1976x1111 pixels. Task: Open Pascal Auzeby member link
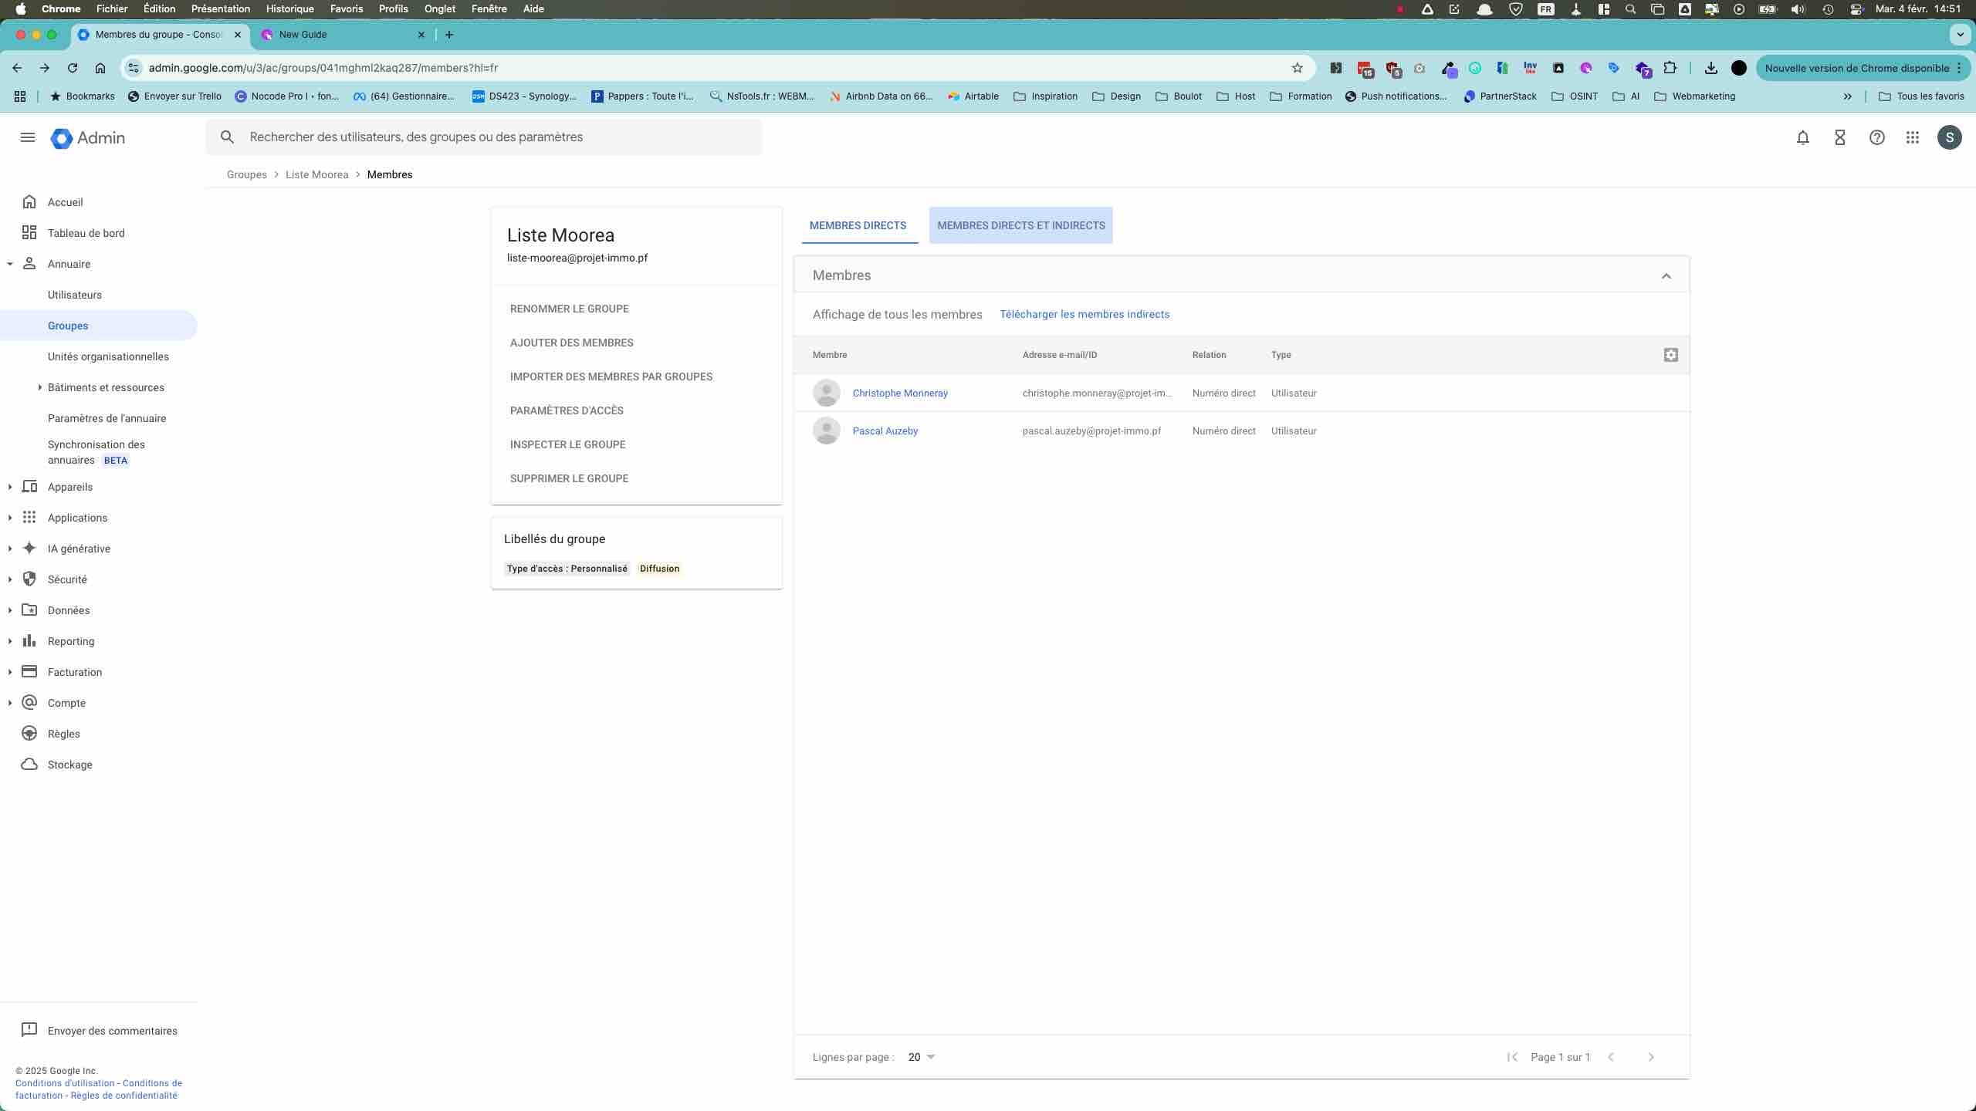885,431
